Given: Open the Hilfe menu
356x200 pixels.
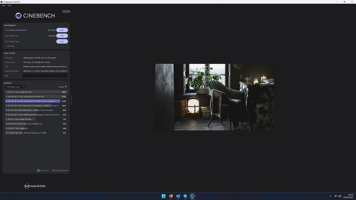Looking at the screenshot, I should click(x=9, y=6).
